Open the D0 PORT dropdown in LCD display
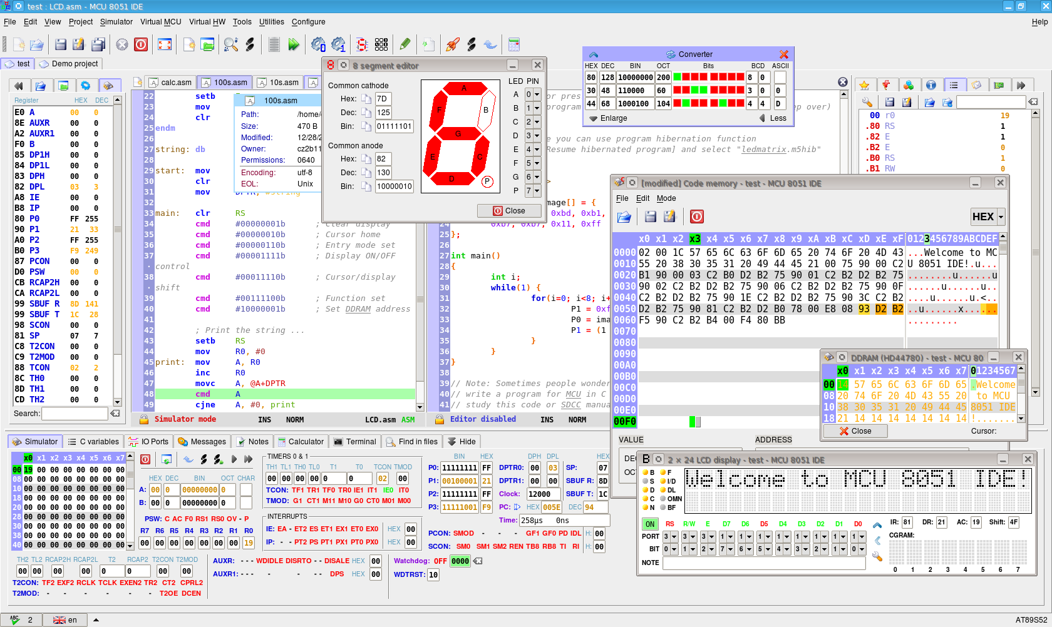Viewport: 1052px width, 627px height. (x=858, y=536)
